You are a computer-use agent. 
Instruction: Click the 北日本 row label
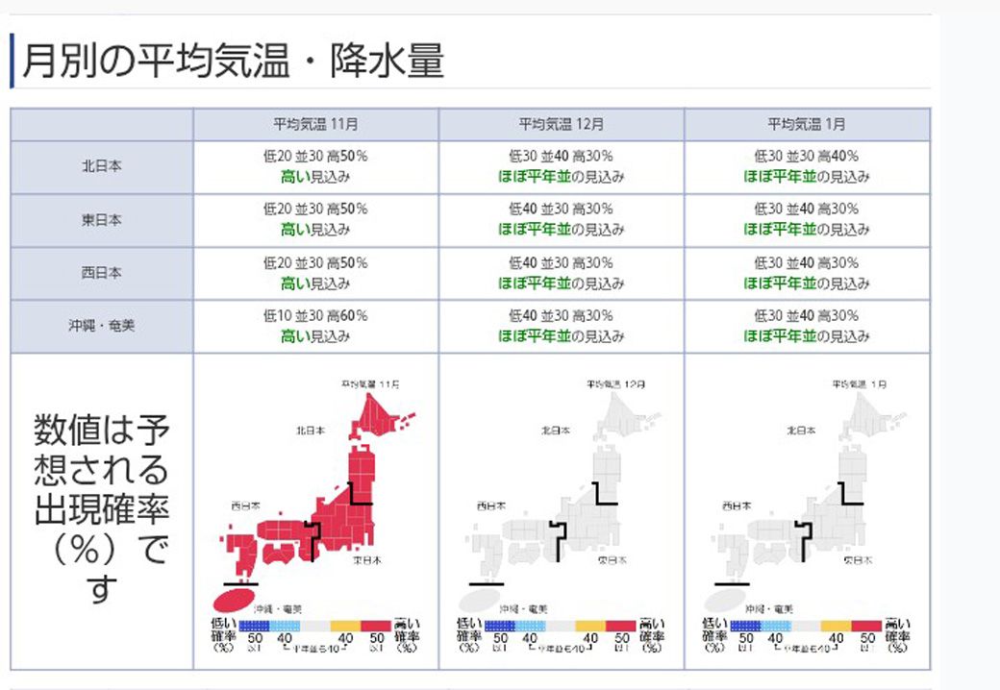point(101,166)
